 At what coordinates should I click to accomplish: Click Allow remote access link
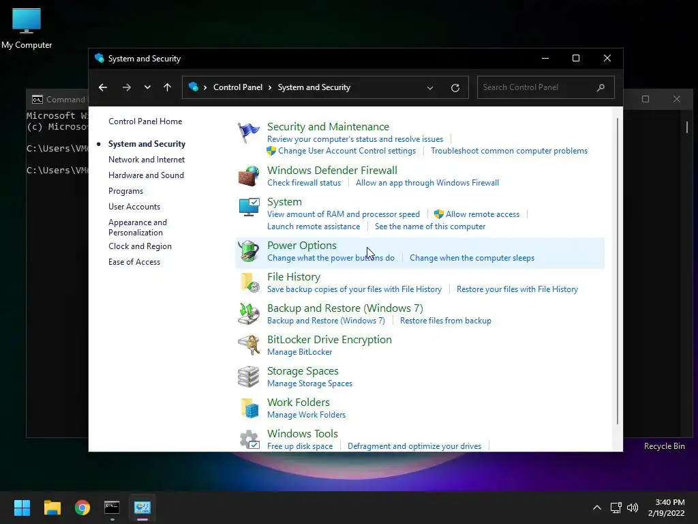point(483,214)
